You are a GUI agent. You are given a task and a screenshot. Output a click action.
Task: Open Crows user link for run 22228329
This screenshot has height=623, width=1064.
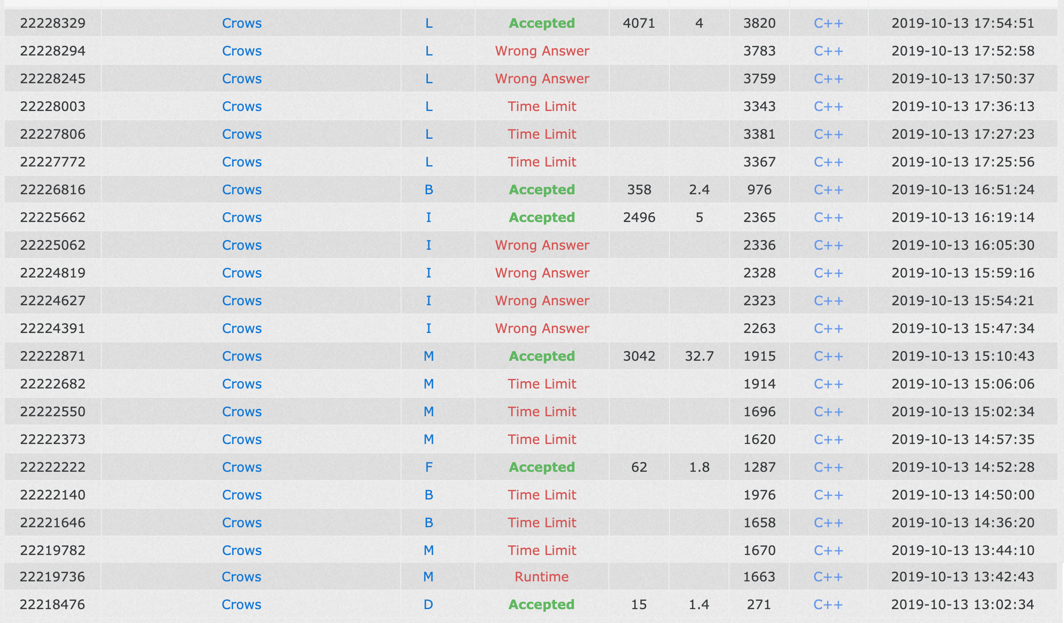pyautogui.click(x=241, y=23)
